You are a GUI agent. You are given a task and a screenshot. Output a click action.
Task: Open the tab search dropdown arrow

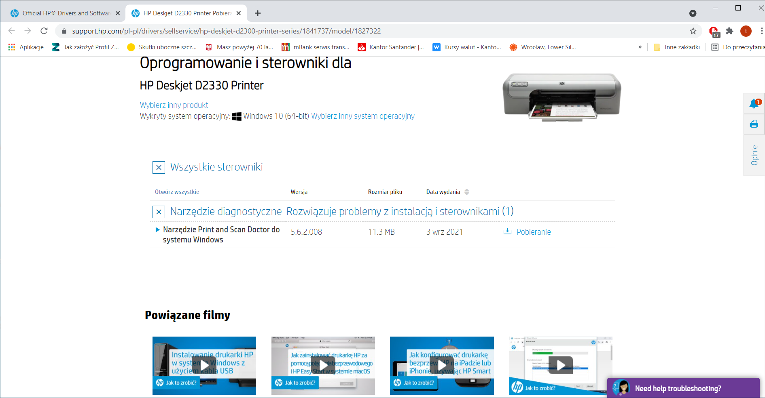[x=693, y=13]
